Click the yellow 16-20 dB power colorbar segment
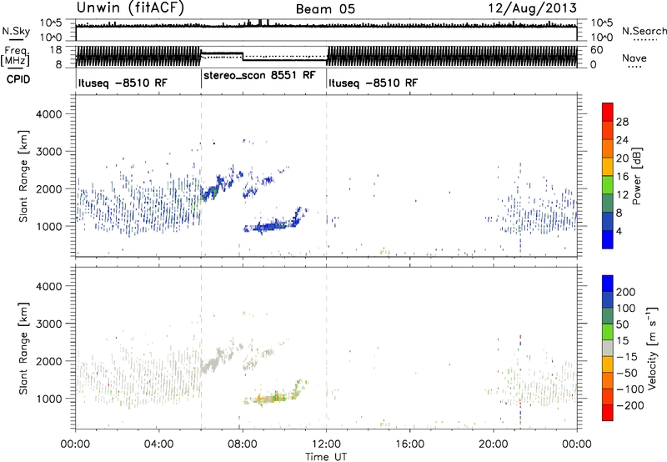 click(x=608, y=166)
